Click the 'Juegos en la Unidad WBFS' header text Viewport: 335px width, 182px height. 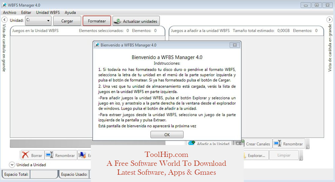pyautogui.click(x=35, y=30)
